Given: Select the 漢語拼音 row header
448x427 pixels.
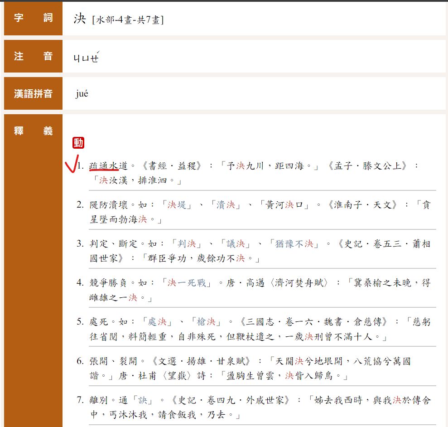Looking at the screenshot, I should coord(33,94).
